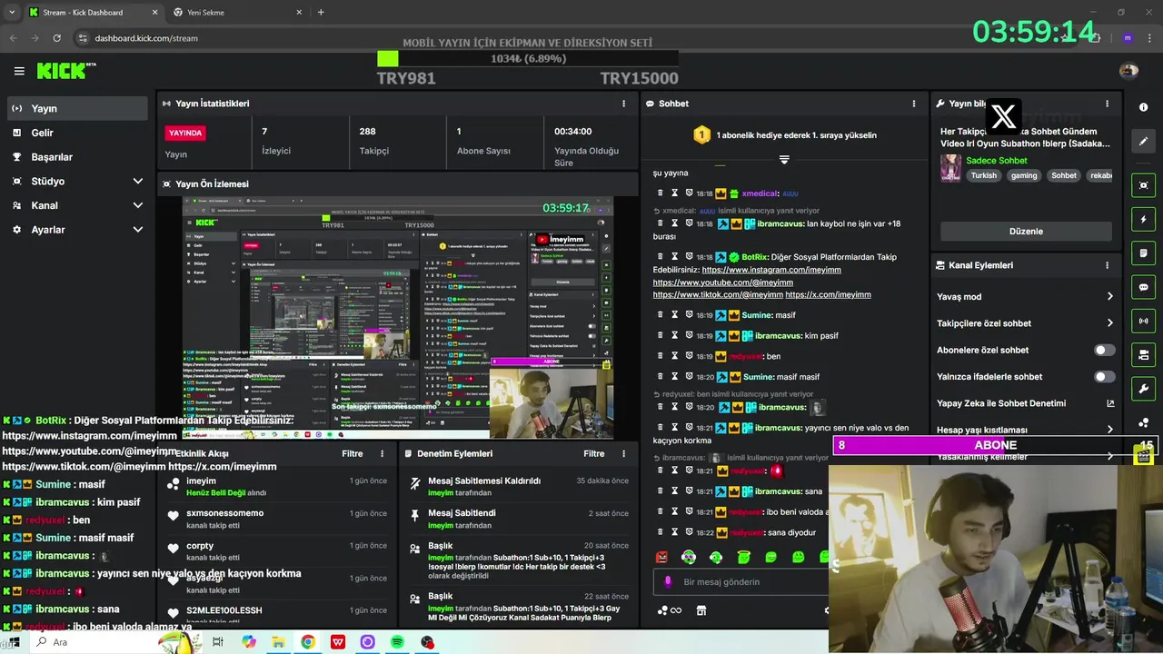
Task: Open Kanal Eylemleri panel three-dot menu
Action: [1107, 265]
